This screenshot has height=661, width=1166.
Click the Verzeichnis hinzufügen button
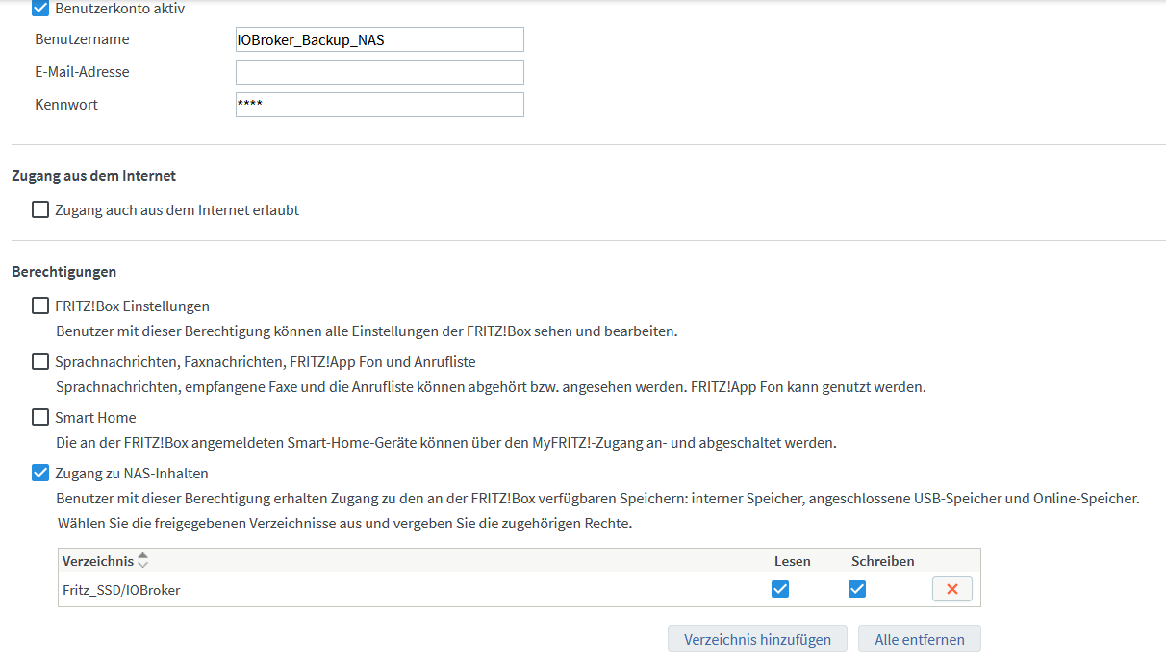point(757,639)
